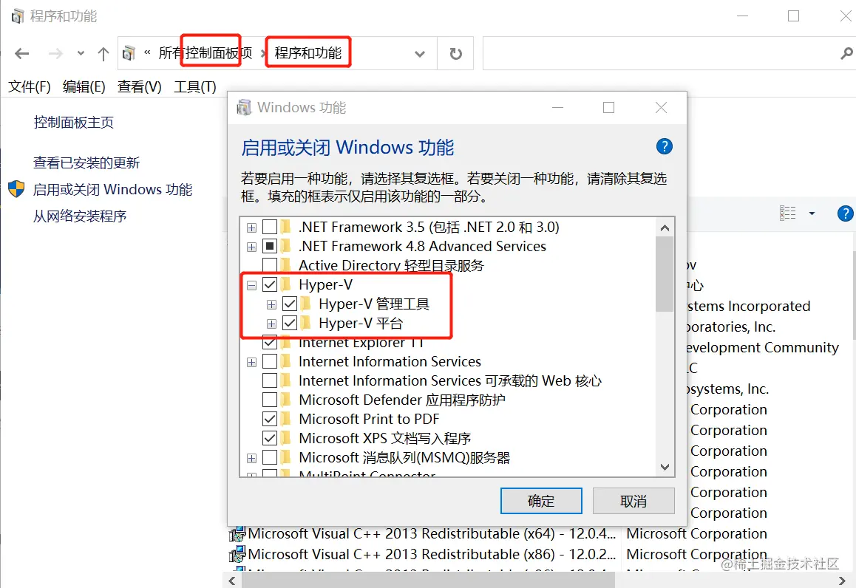Open 从网络安装程序 link
This screenshot has height=588, width=856.
click(80, 216)
